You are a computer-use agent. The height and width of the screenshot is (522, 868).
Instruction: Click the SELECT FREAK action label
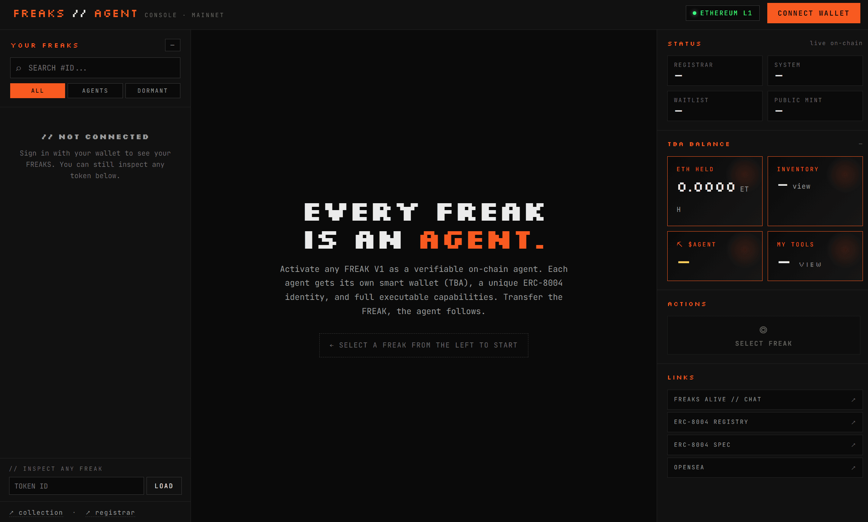[764, 344]
